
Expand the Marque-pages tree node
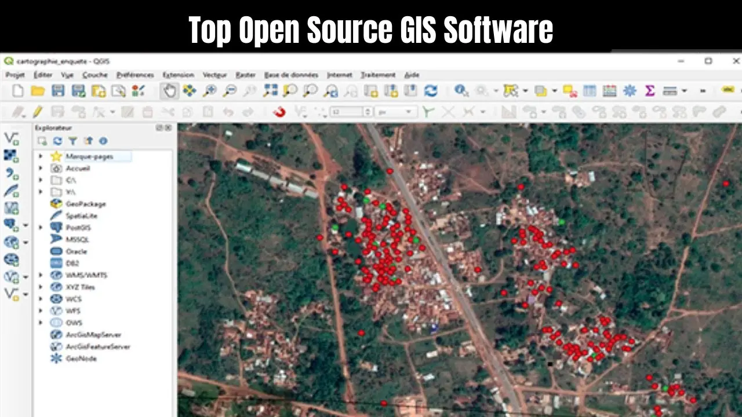[41, 156]
